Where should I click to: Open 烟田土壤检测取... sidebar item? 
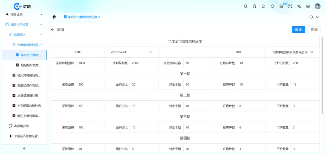click(24, 116)
